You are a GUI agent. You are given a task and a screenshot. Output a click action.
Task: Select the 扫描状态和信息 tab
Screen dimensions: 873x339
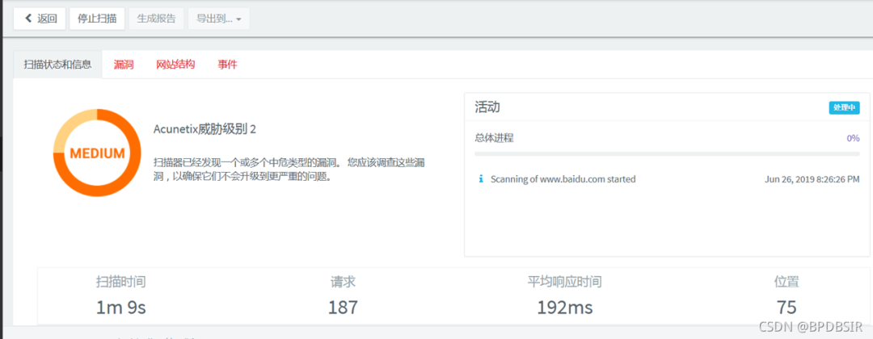(58, 65)
